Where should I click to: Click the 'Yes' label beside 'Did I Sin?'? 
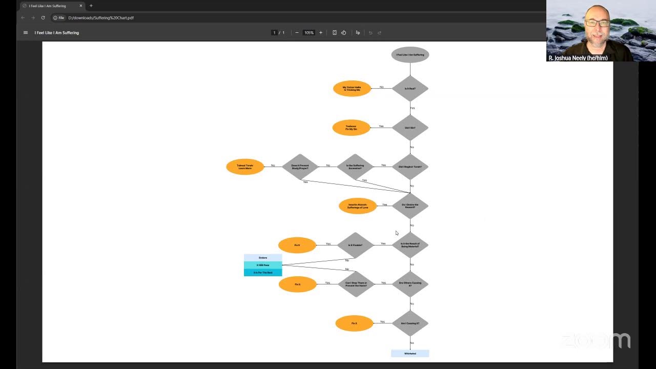(x=381, y=126)
